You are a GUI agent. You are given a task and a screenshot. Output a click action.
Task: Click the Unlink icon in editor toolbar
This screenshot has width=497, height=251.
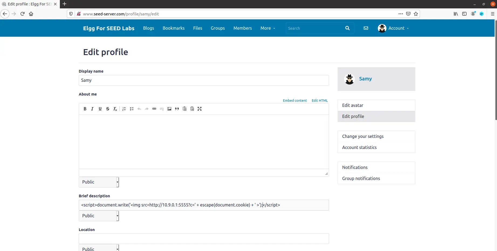pyautogui.click(x=162, y=109)
